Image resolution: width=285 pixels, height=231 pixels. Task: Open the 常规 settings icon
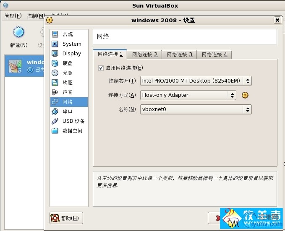pos(55,34)
